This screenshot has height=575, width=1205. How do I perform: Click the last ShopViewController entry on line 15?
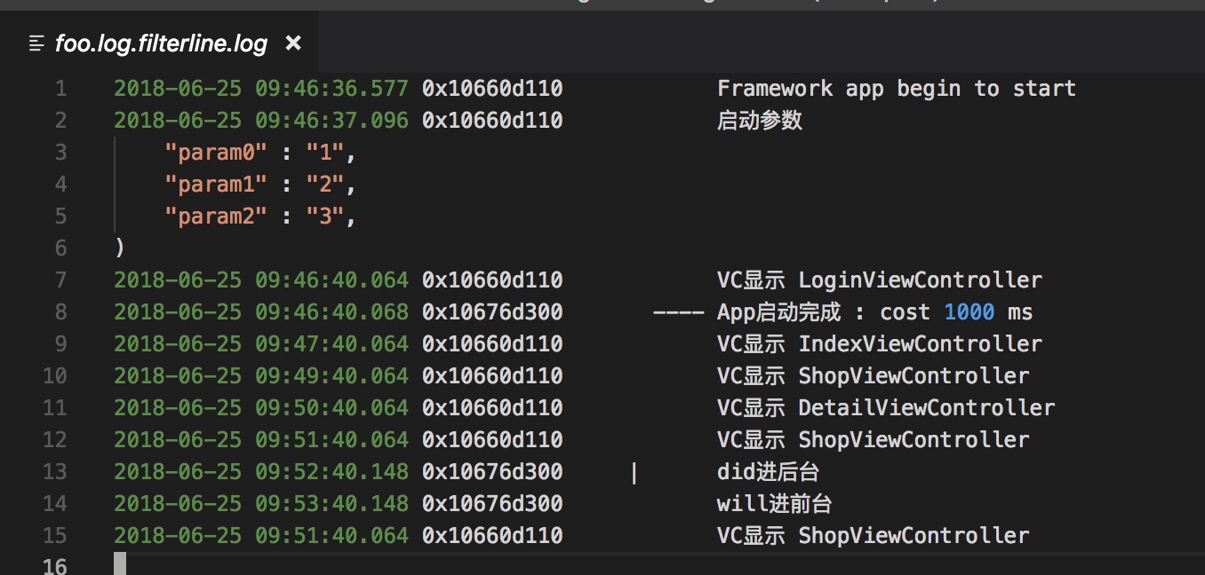[913, 535]
